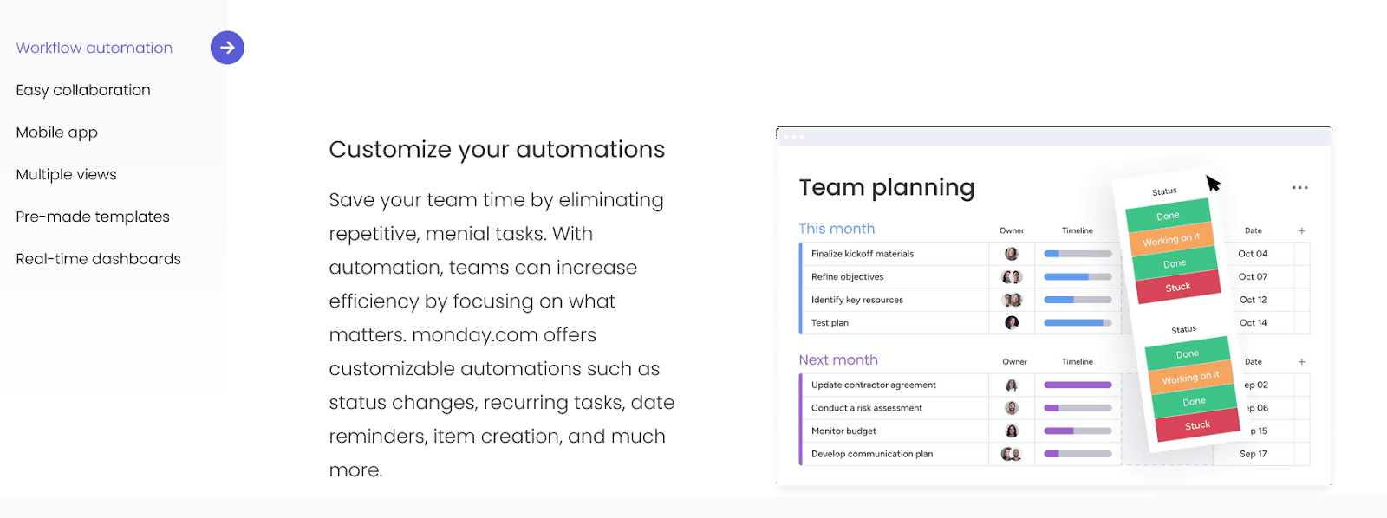The height and width of the screenshot is (518, 1387).
Task: Click the Develop communication plan row
Action: tap(872, 454)
